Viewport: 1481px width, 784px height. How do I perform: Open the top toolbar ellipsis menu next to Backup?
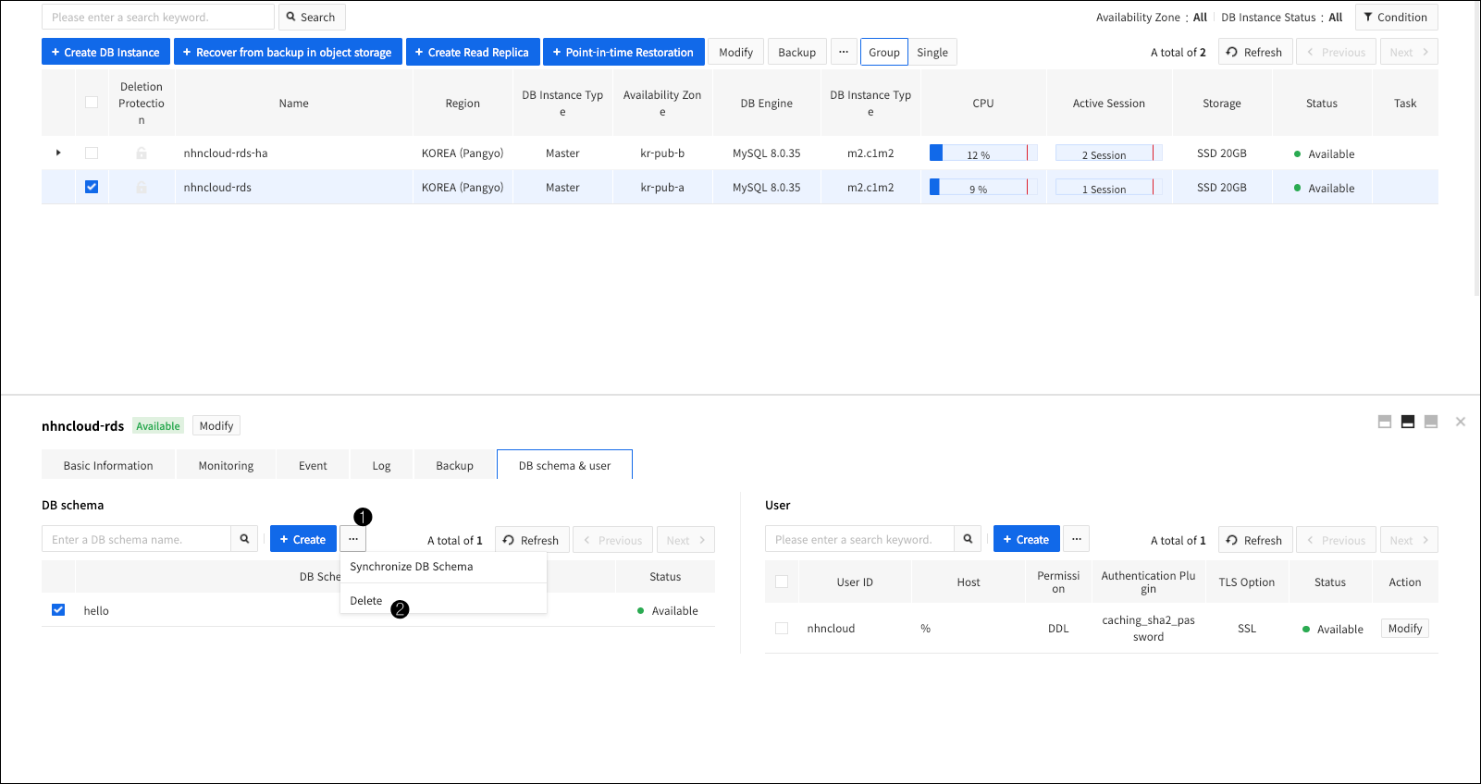click(x=844, y=52)
